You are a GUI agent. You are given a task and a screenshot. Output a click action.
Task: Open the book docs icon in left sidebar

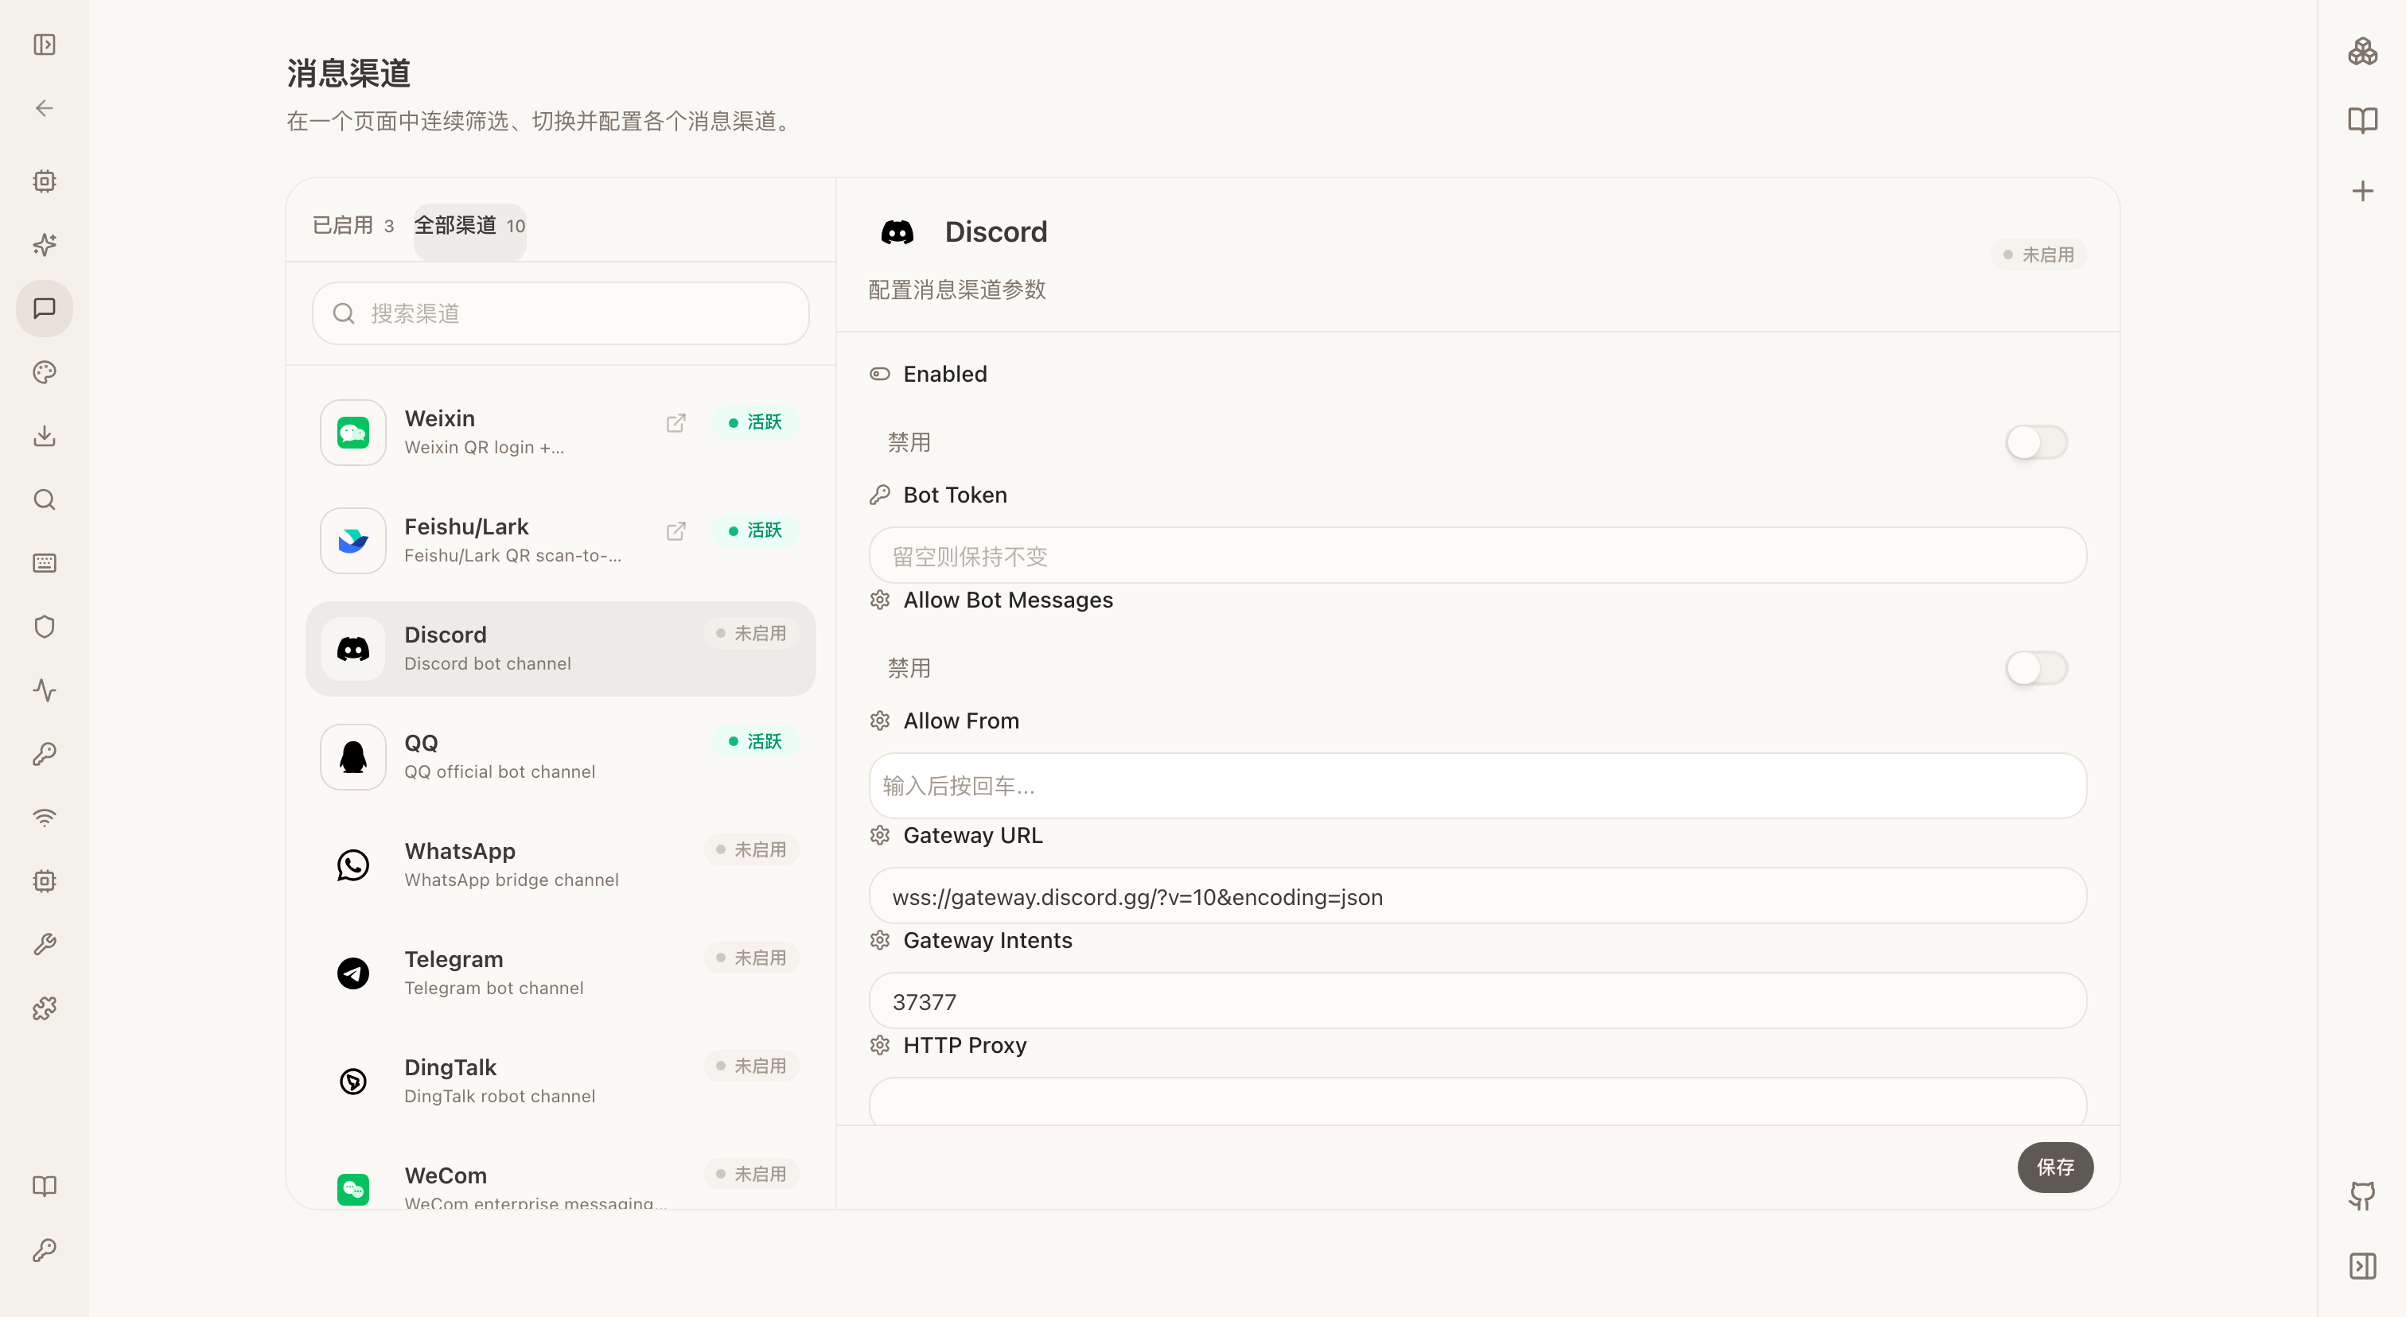(44, 1187)
